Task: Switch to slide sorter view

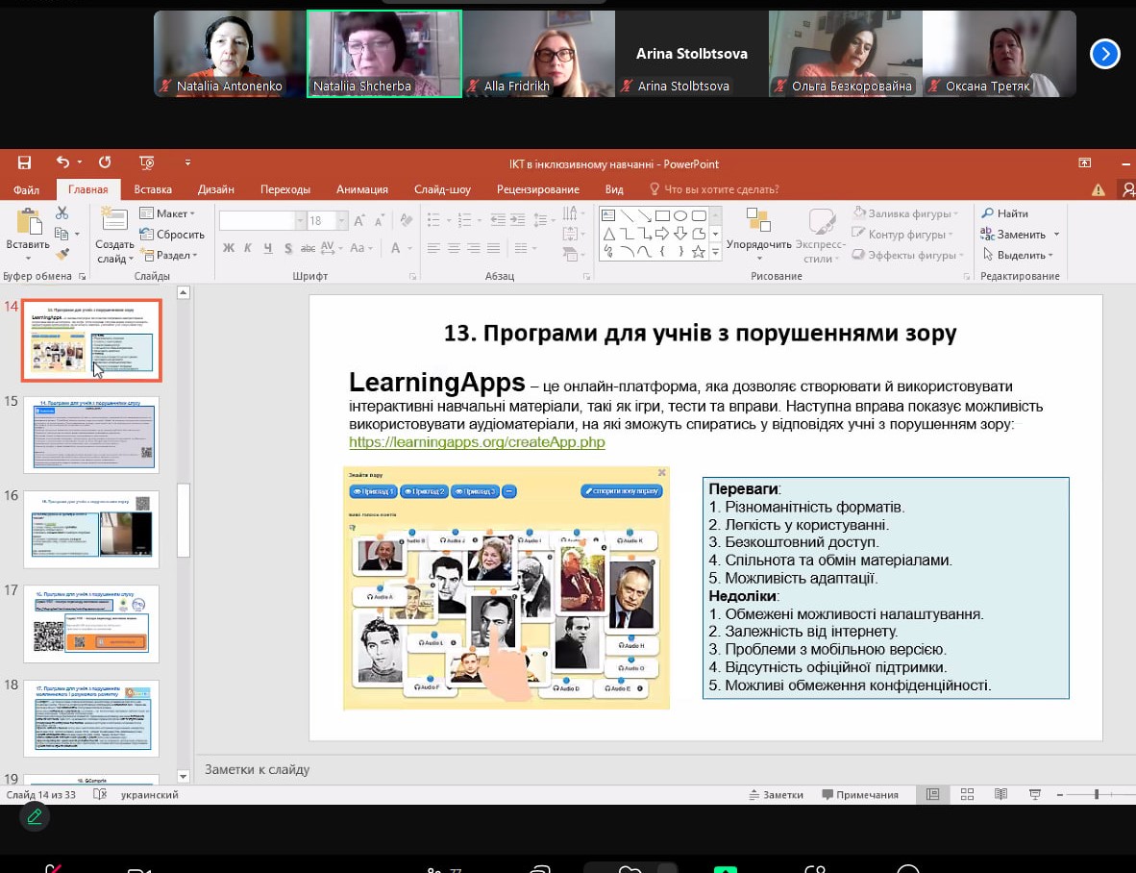Action: coord(967,795)
